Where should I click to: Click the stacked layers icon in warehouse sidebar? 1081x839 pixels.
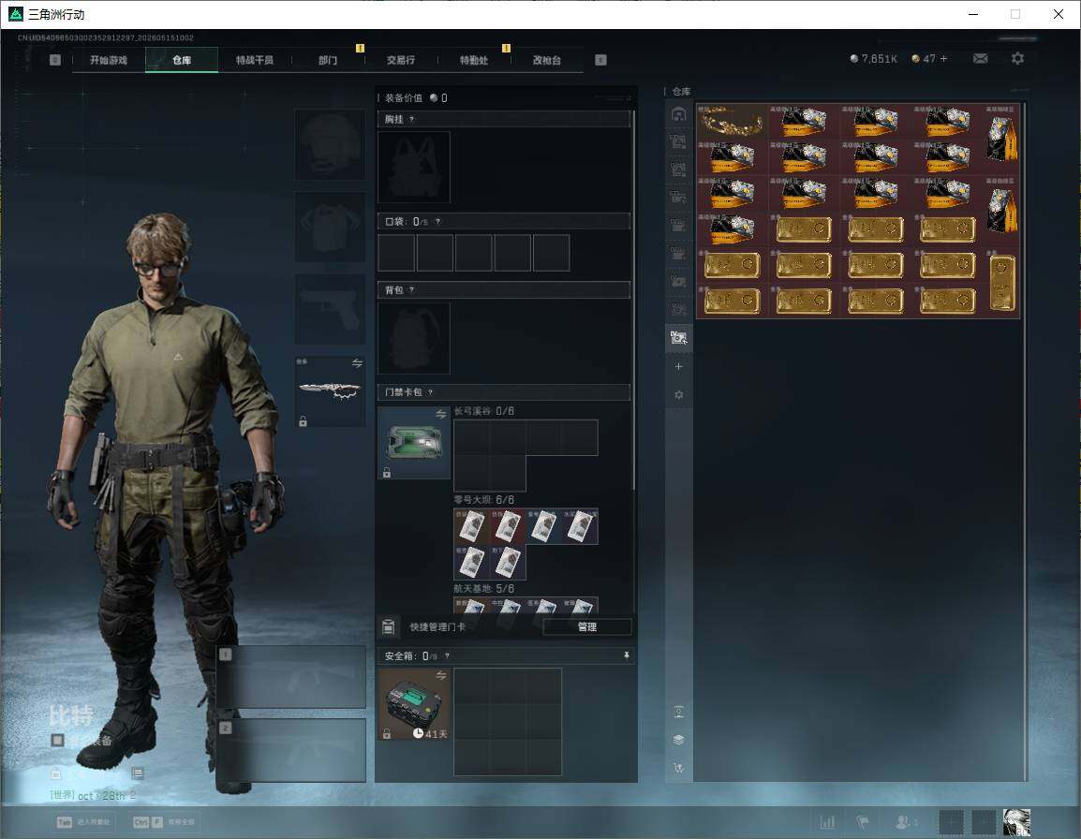tap(678, 740)
